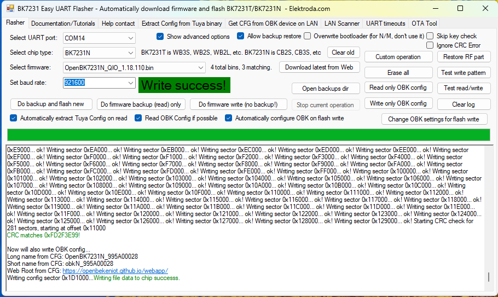Click 'Long name from CFG: OpenBK7231N_995A00028' line
The height and width of the screenshot is (297, 498).
coord(72,257)
